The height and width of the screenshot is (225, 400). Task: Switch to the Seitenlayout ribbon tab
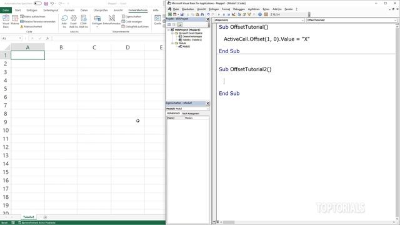click(51, 10)
